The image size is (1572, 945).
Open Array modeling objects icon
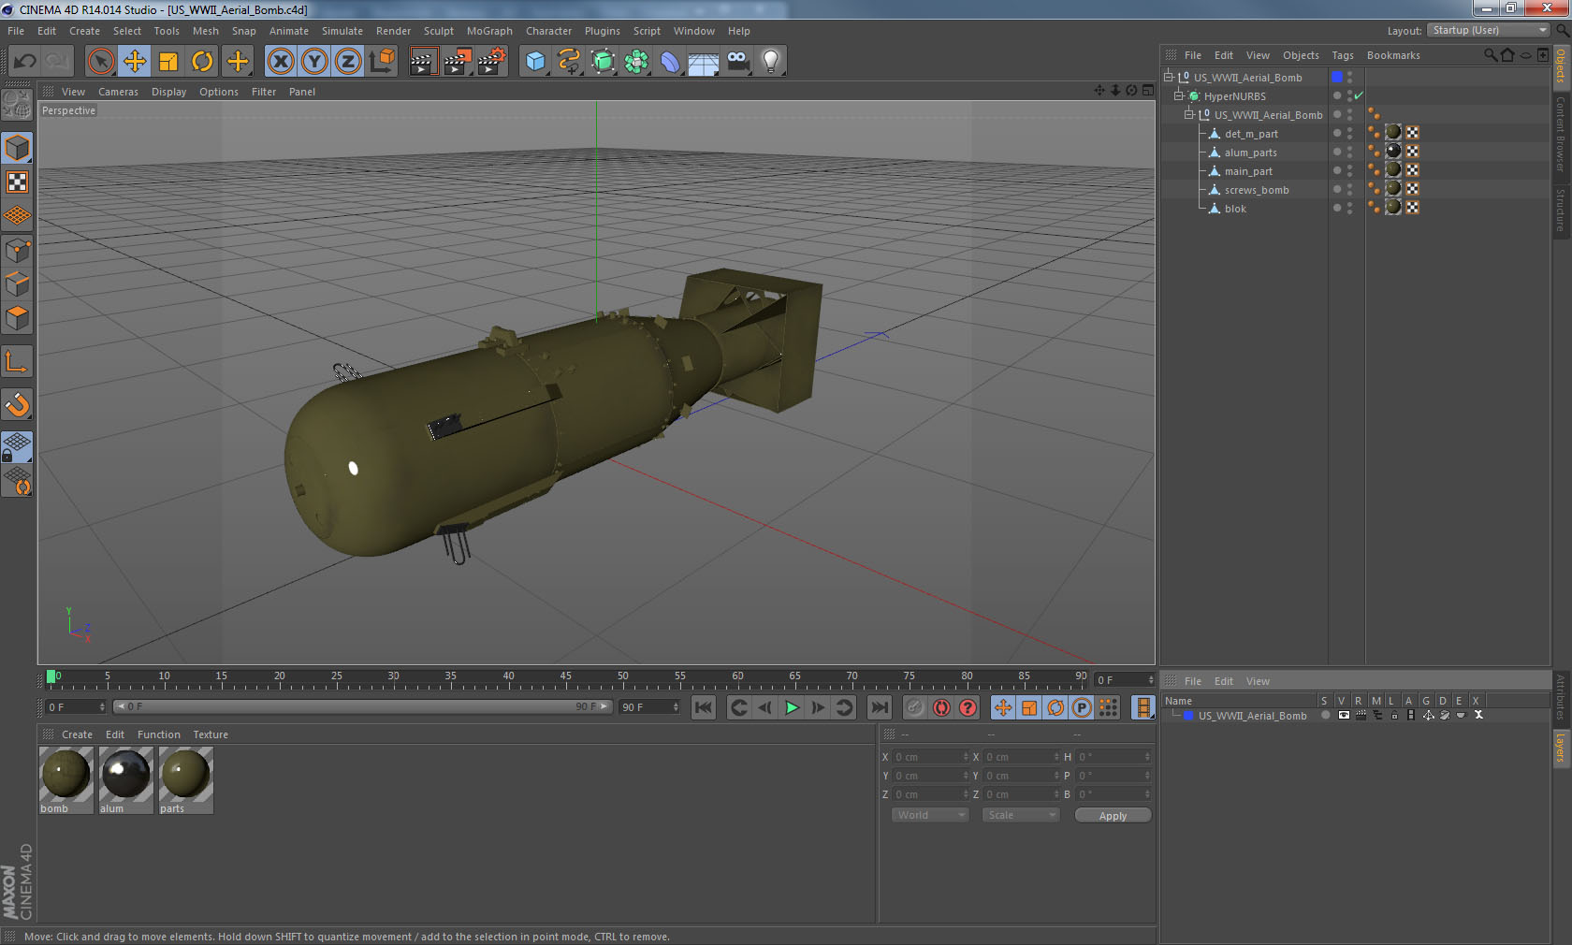pyautogui.click(x=636, y=62)
